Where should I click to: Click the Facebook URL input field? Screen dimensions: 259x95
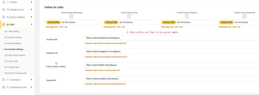click(x=172, y=38)
